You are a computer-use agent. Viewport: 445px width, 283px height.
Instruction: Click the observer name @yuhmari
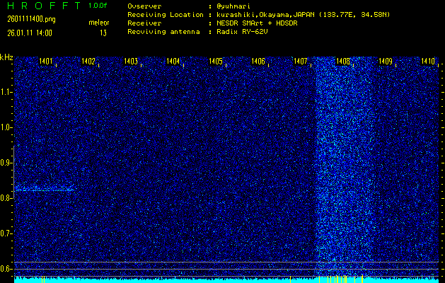[233, 6]
